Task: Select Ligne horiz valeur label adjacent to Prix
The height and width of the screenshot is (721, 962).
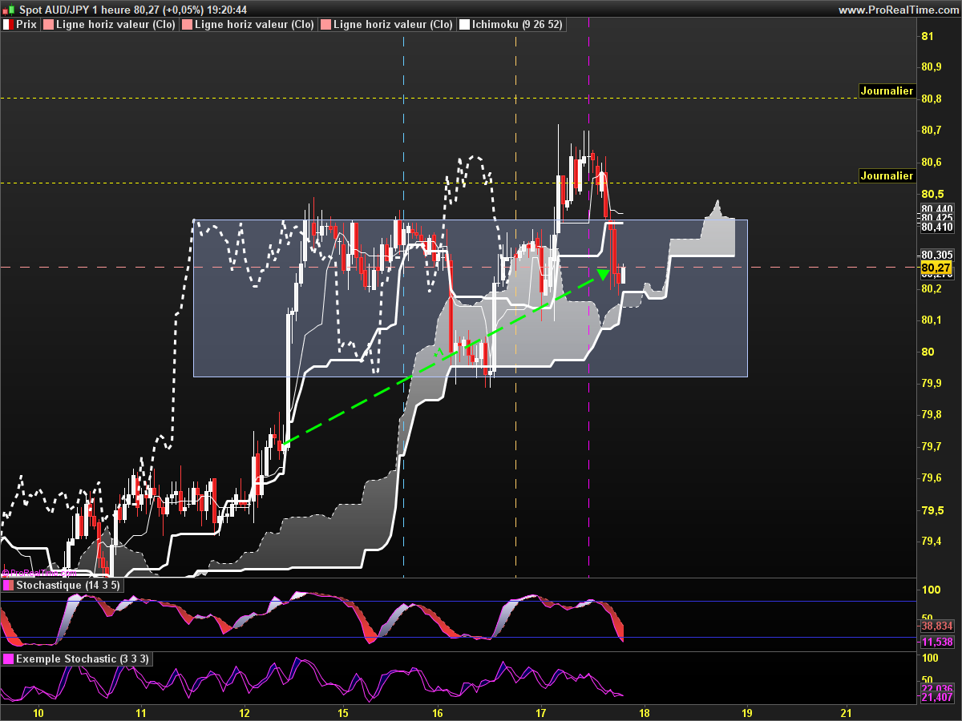Action: click(x=115, y=25)
